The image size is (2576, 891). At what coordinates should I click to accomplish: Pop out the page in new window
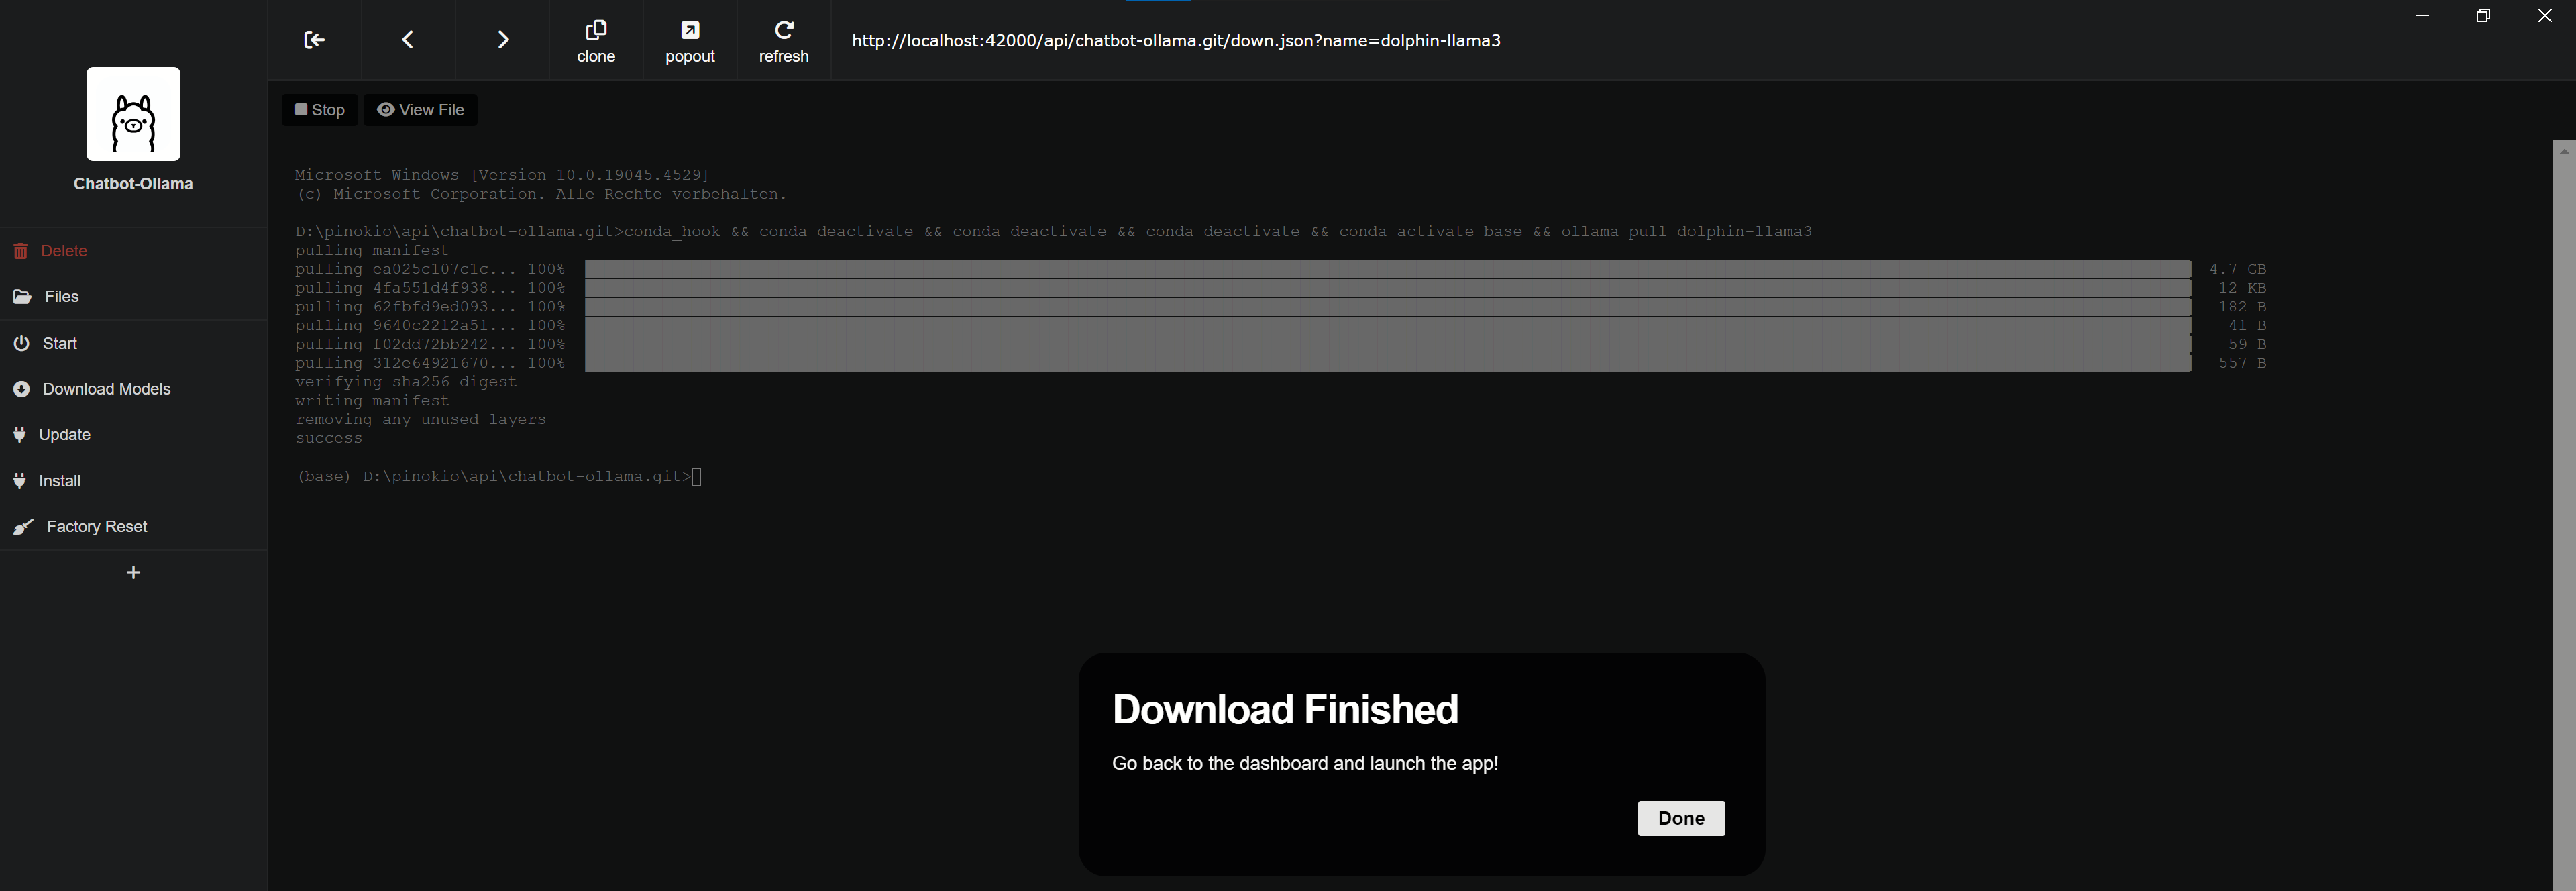point(690,41)
